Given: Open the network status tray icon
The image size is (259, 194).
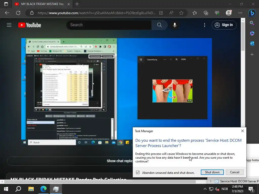Looking at the screenshot, I should 211,189.
